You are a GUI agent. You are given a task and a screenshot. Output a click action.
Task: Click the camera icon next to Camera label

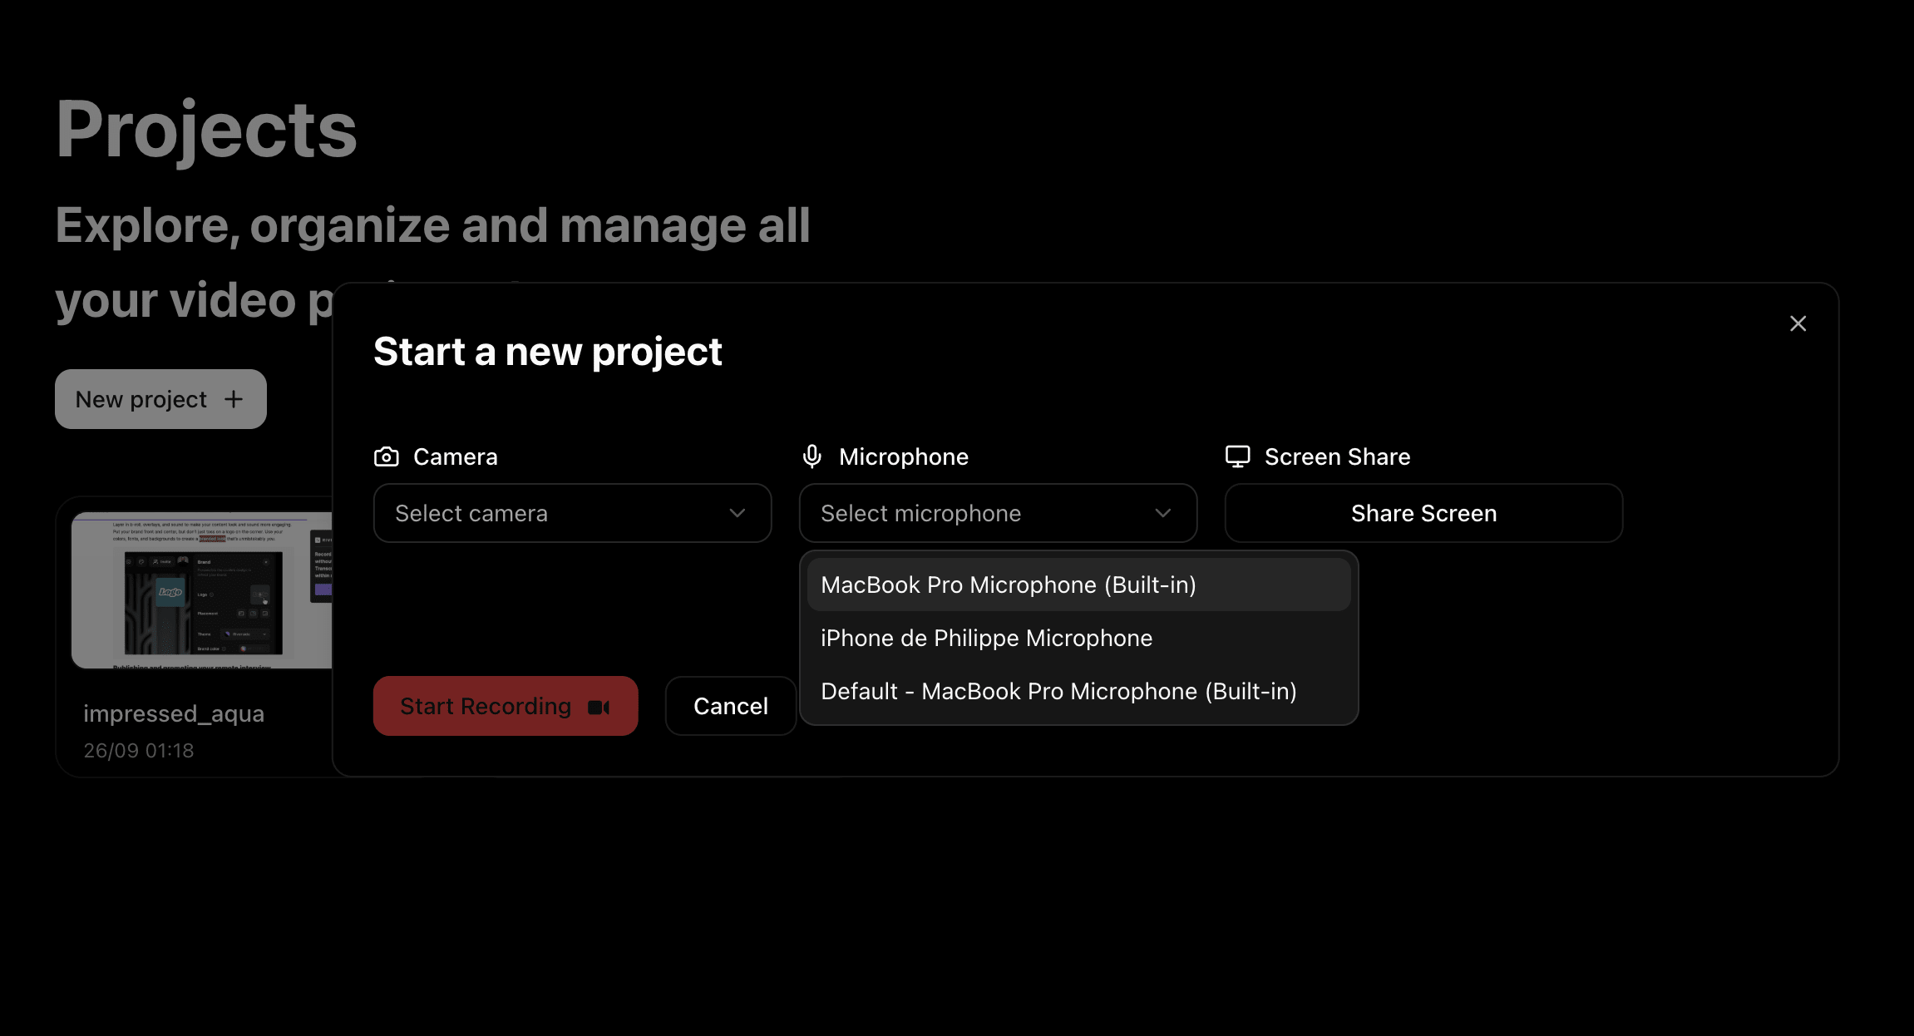(x=386, y=456)
